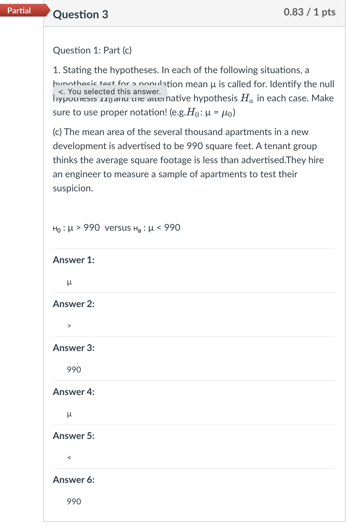
Task: Select the Answer 1 label
Action: click(73, 260)
